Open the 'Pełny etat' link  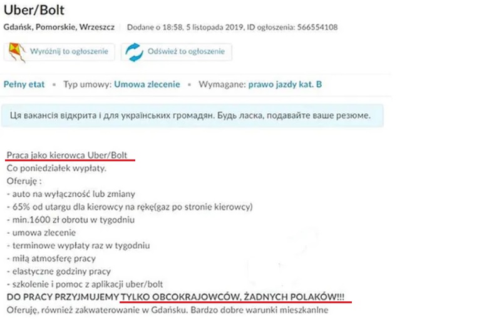coord(24,84)
